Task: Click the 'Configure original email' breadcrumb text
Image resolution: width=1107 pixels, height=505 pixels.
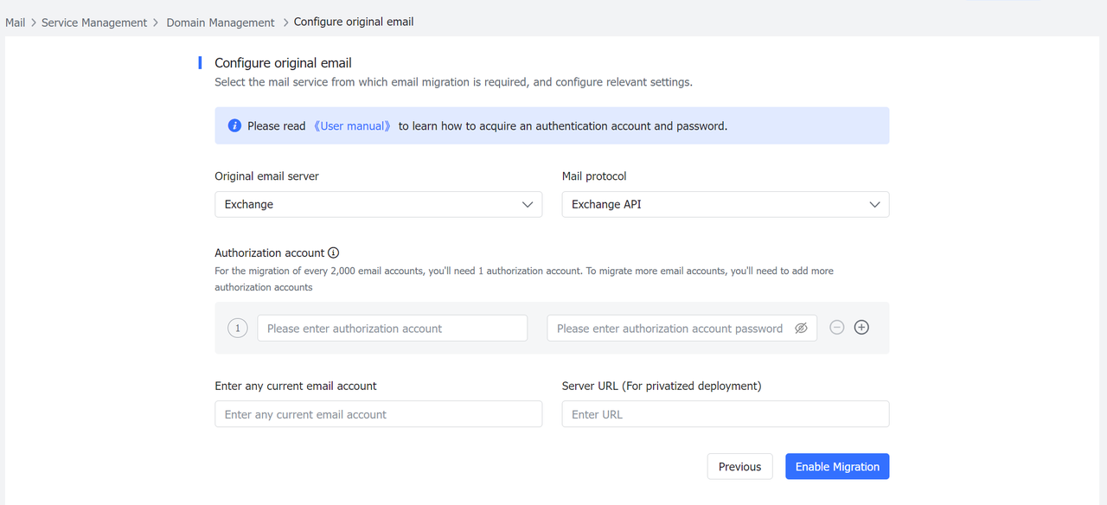Action: coord(354,22)
